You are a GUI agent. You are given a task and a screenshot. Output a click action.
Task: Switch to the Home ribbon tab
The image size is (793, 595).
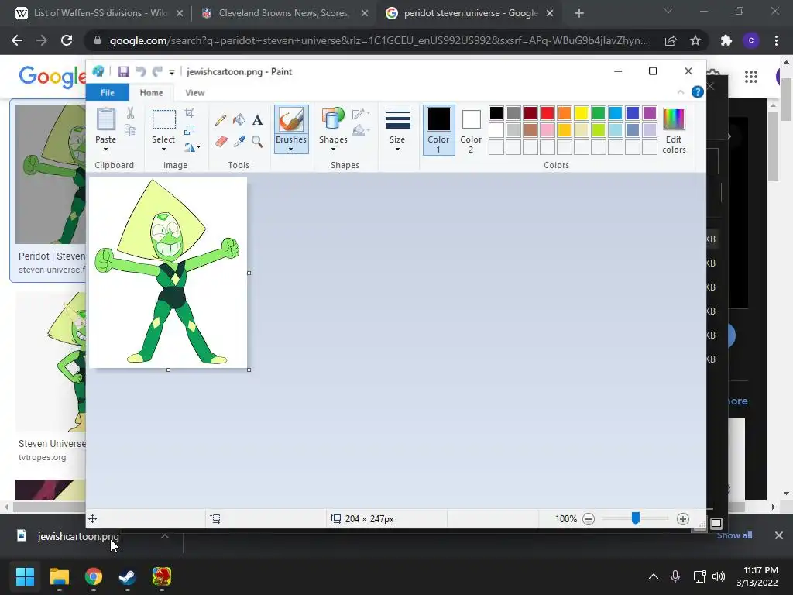(x=151, y=93)
